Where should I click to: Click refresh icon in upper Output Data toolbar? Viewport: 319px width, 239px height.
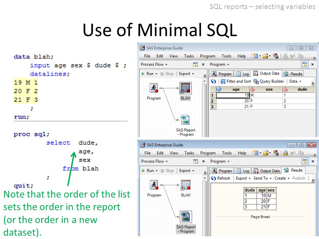[x=213, y=81]
